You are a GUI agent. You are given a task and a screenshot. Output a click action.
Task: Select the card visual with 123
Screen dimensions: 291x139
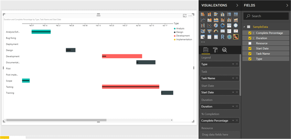(x=222, y=31)
